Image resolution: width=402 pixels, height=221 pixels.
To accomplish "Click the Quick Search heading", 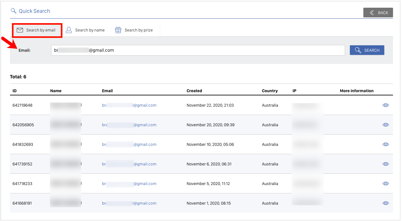I will [x=34, y=11].
